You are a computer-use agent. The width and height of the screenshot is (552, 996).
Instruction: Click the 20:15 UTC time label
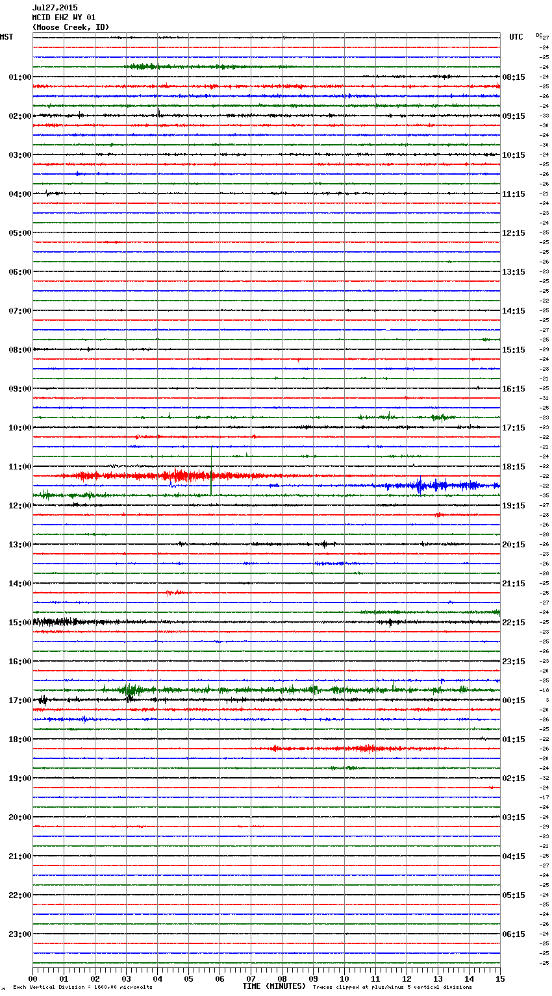(x=514, y=545)
